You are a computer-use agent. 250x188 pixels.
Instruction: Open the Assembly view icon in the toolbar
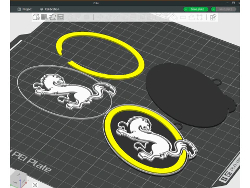213,17
